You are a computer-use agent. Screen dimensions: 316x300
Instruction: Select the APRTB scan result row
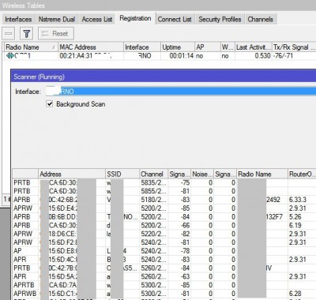164,285
